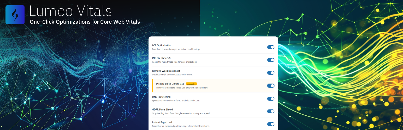Click 'One-Click Optimizations for Core Web Vitals' tagline
This screenshot has width=403, height=130.
pyautogui.click(x=85, y=22)
